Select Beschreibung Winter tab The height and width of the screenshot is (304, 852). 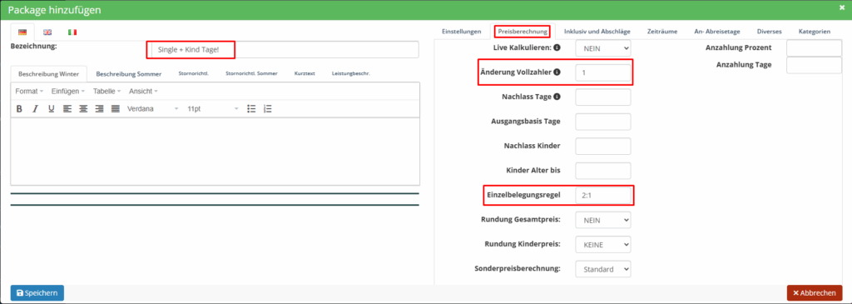click(49, 73)
